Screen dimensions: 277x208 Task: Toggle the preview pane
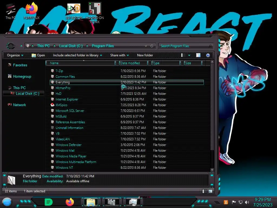(198, 55)
